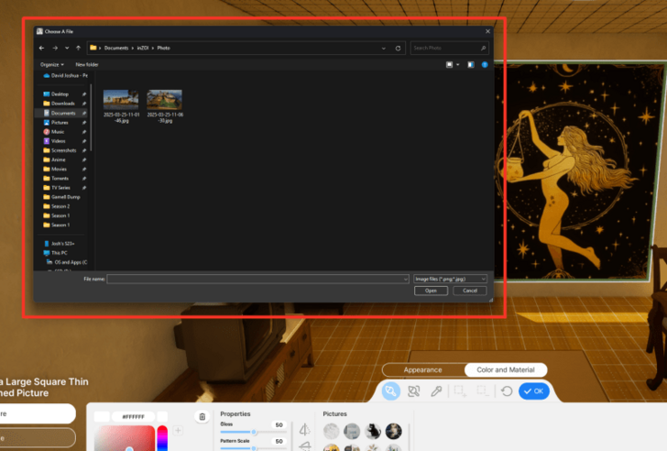
Task: Refresh the Photo folder listing
Action: coord(399,49)
